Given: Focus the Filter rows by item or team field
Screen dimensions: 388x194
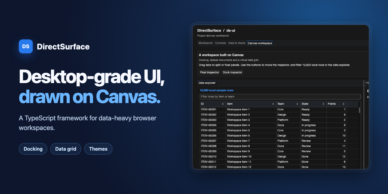Looking at the screenshot, I should coord(280,97).
